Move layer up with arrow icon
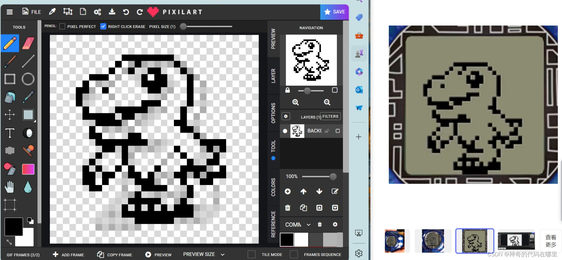Image resolution: width=562 pixels, height=260 pixels. click(303, 191)
